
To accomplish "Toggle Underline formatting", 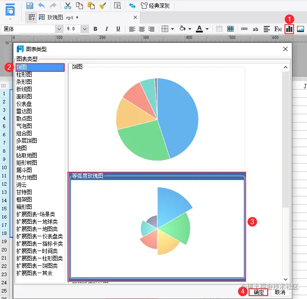I will pyautogui.click(x=118, y=29).
